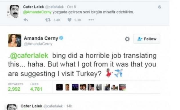The width and height of the screenshot is (180, 110).
Task: Open Amanda Cerny's profile picture
Action: [x=15, y=40]
